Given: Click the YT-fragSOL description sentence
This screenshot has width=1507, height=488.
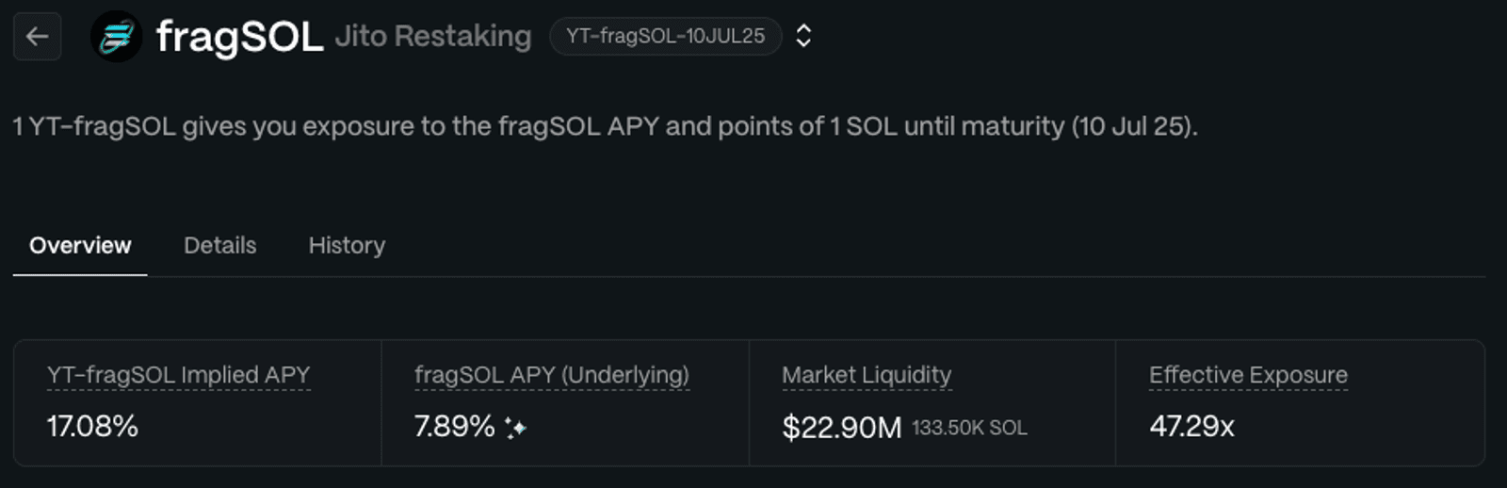Looking at the screenshot, I should pyautogui.click(x=605, y=126).
